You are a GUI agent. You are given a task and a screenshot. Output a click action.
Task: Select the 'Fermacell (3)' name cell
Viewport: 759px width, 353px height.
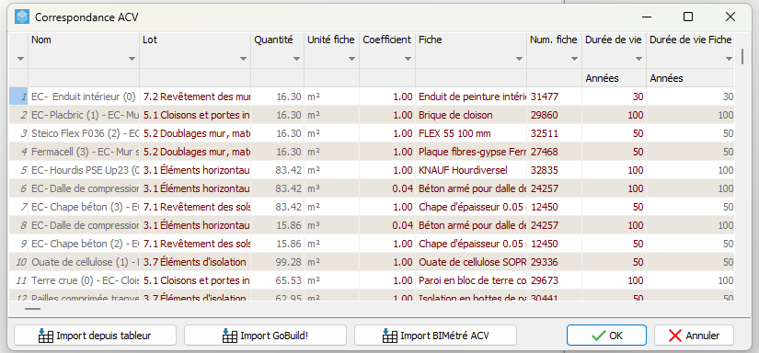coord(84,152)
